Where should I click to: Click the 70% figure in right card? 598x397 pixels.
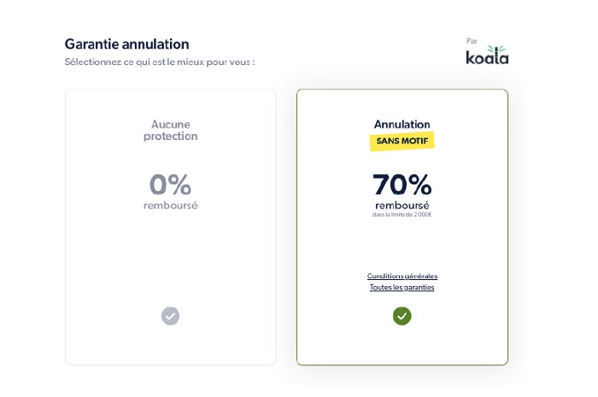(402, 184)
